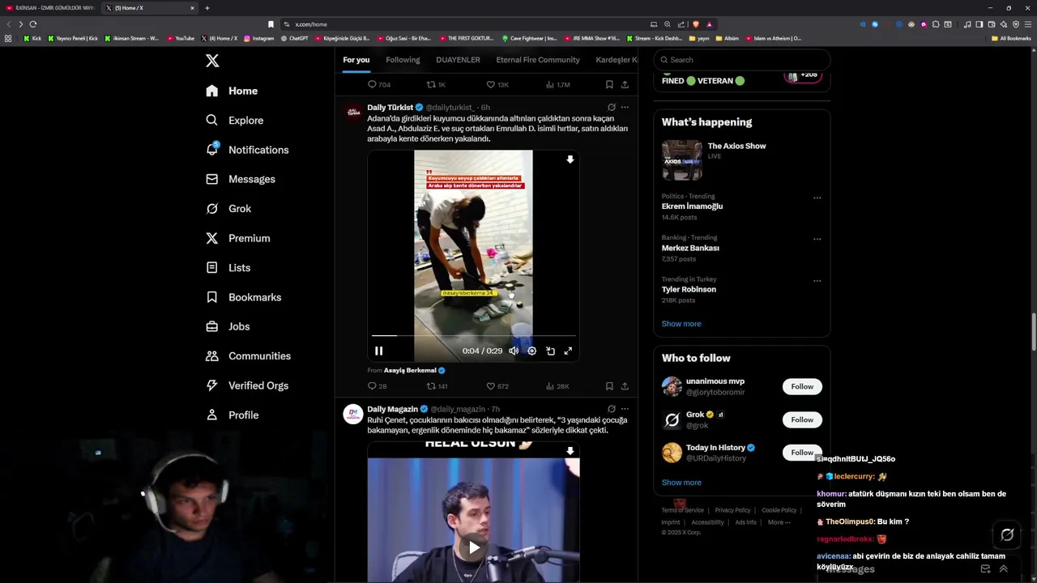Switch to the Following tab

point(403,60)
